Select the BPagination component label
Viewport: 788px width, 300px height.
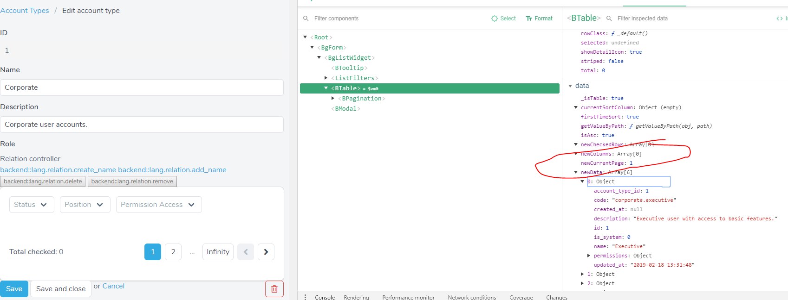point(362,99)
